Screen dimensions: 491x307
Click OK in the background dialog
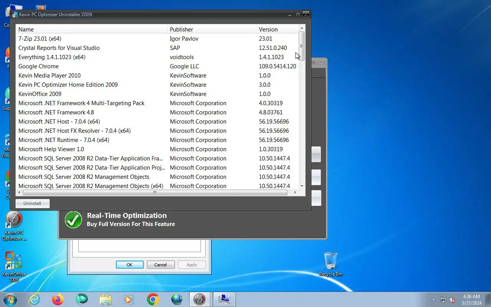tap(130, 265)
